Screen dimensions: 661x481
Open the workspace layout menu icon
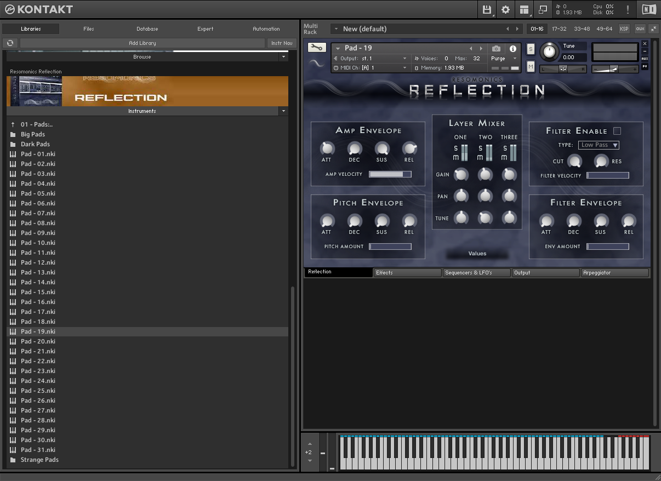[x=525, y=9]
